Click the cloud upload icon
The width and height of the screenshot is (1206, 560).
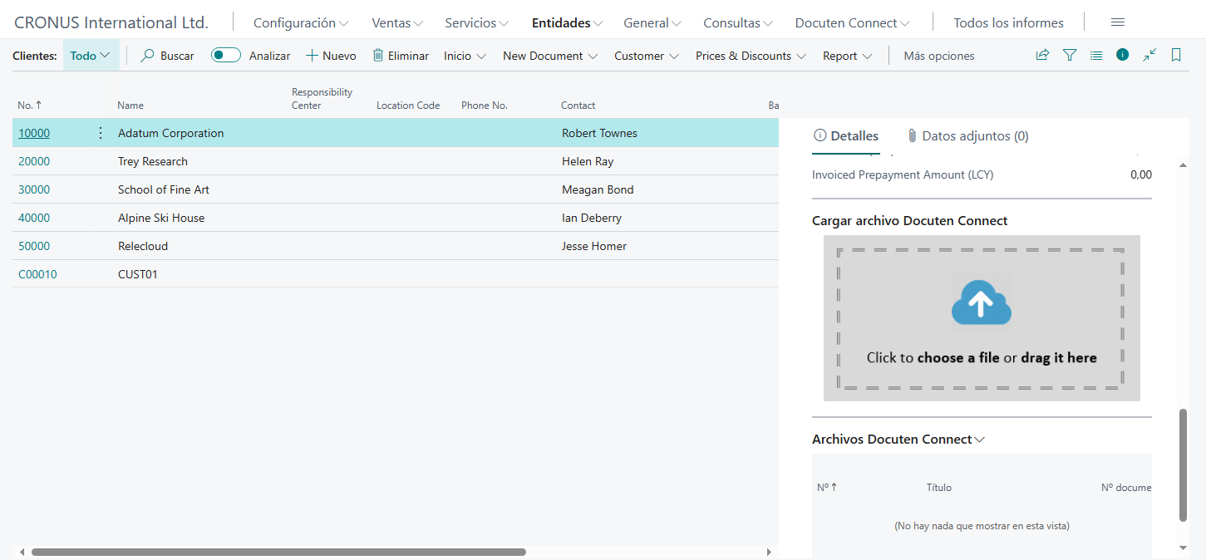pos(981,302)
